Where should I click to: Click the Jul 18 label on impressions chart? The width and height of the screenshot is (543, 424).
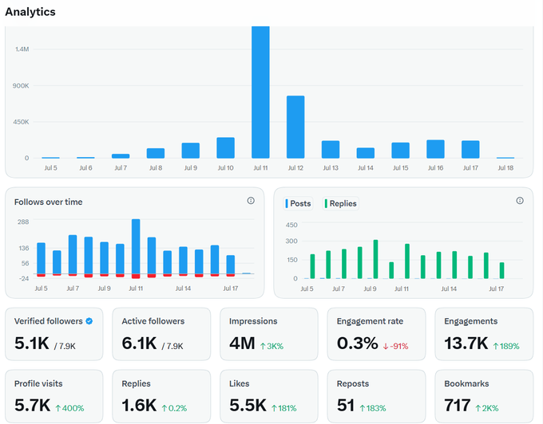(505, 167)
